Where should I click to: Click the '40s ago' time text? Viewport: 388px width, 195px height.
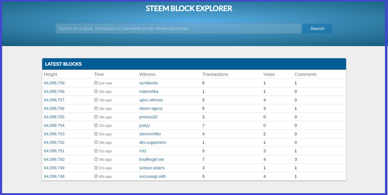pos(105,177)
